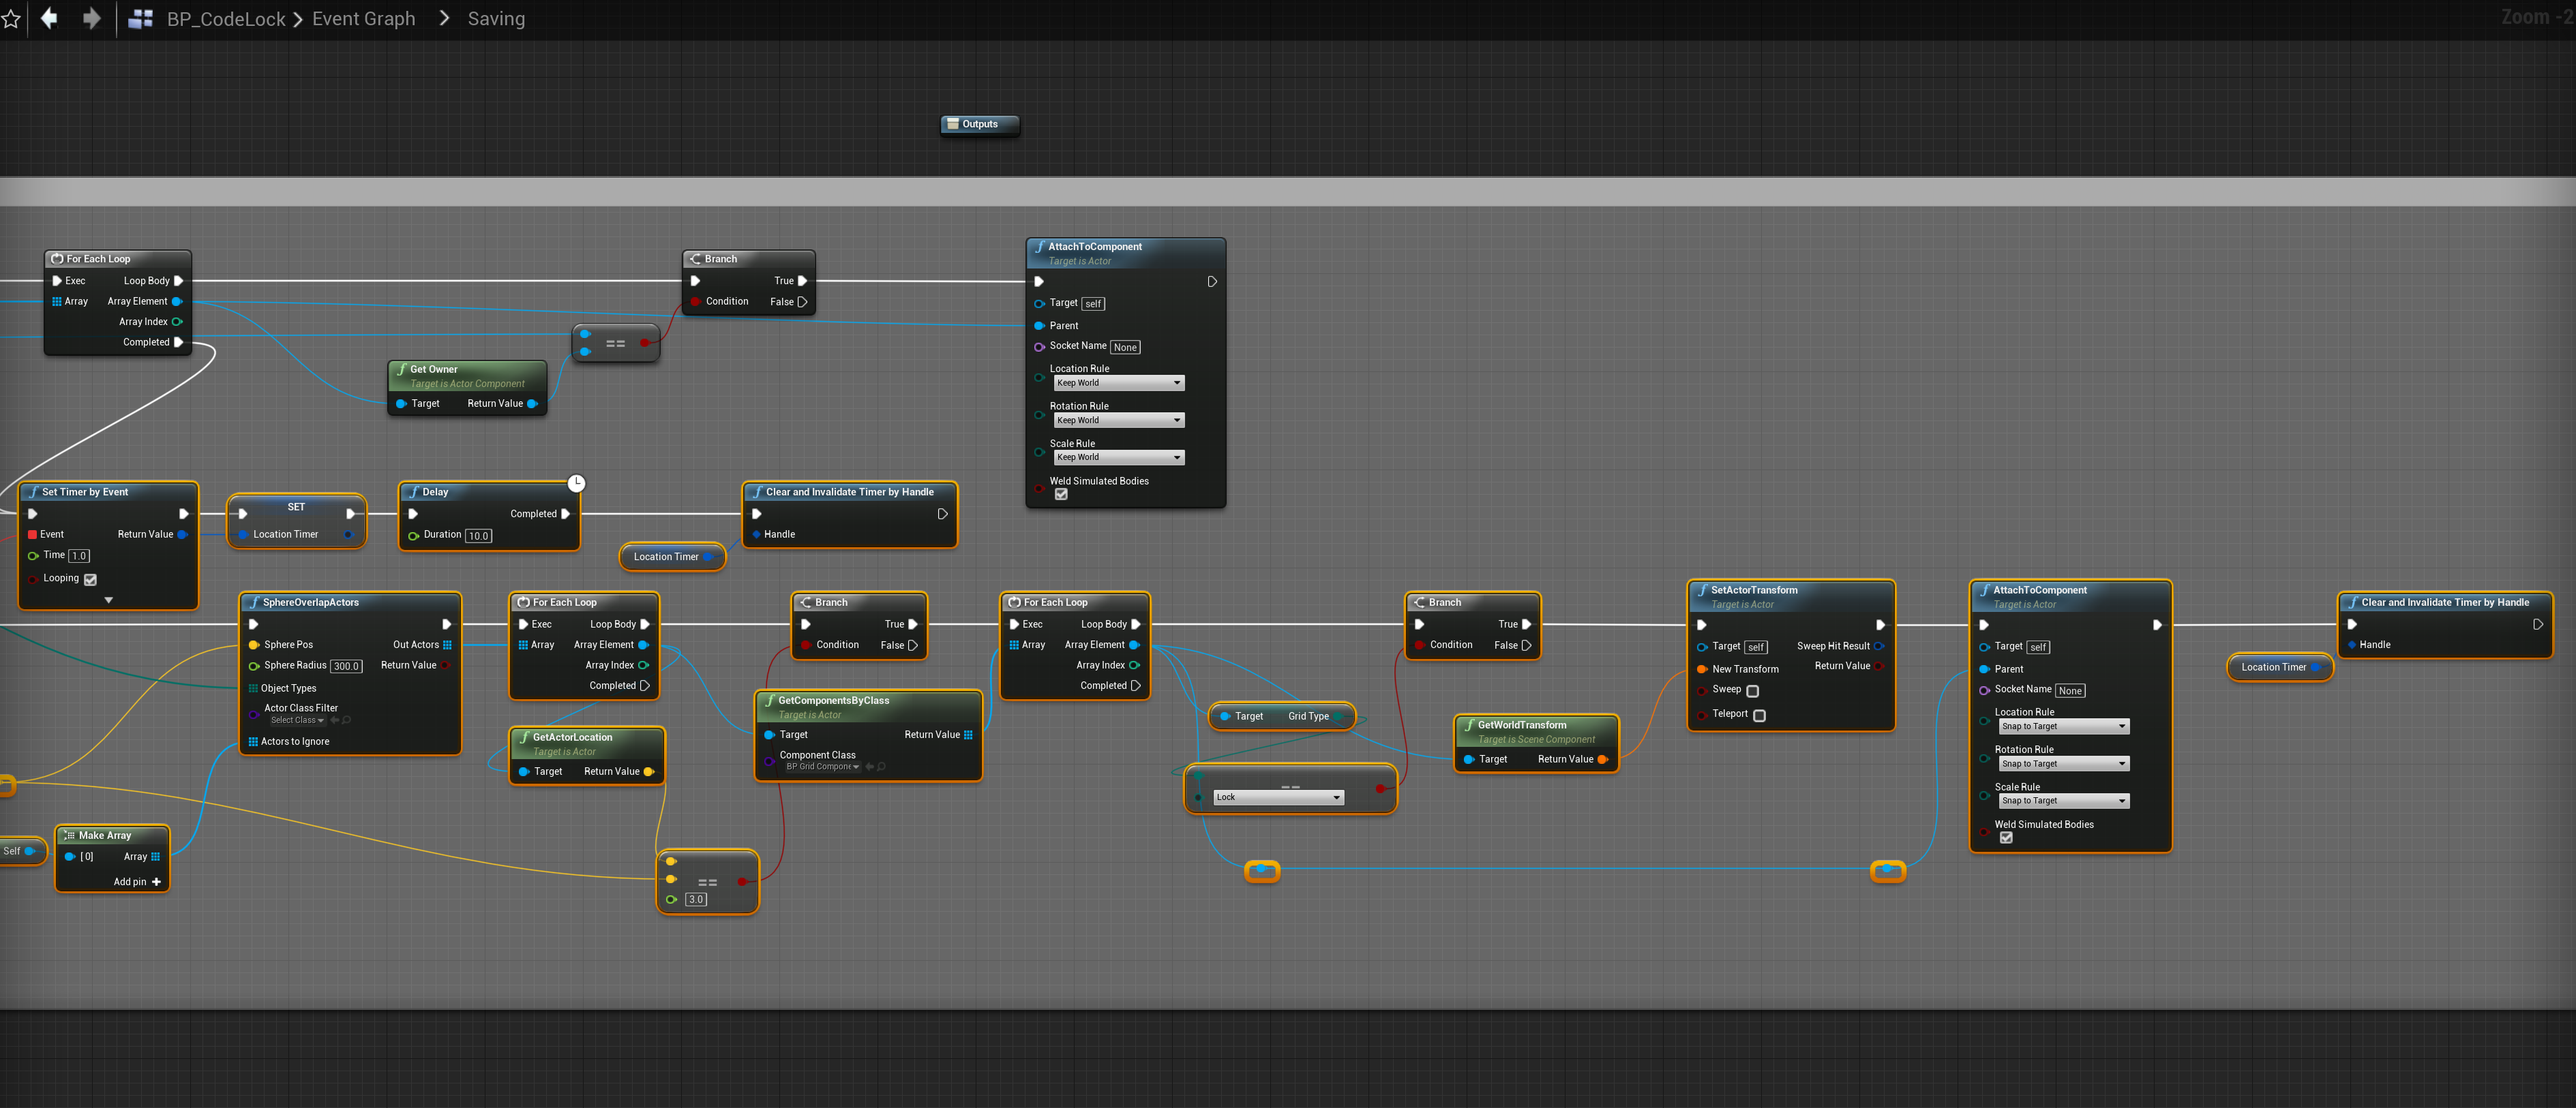Open the Location Rule Keep World dropdown

point(1119,383)
